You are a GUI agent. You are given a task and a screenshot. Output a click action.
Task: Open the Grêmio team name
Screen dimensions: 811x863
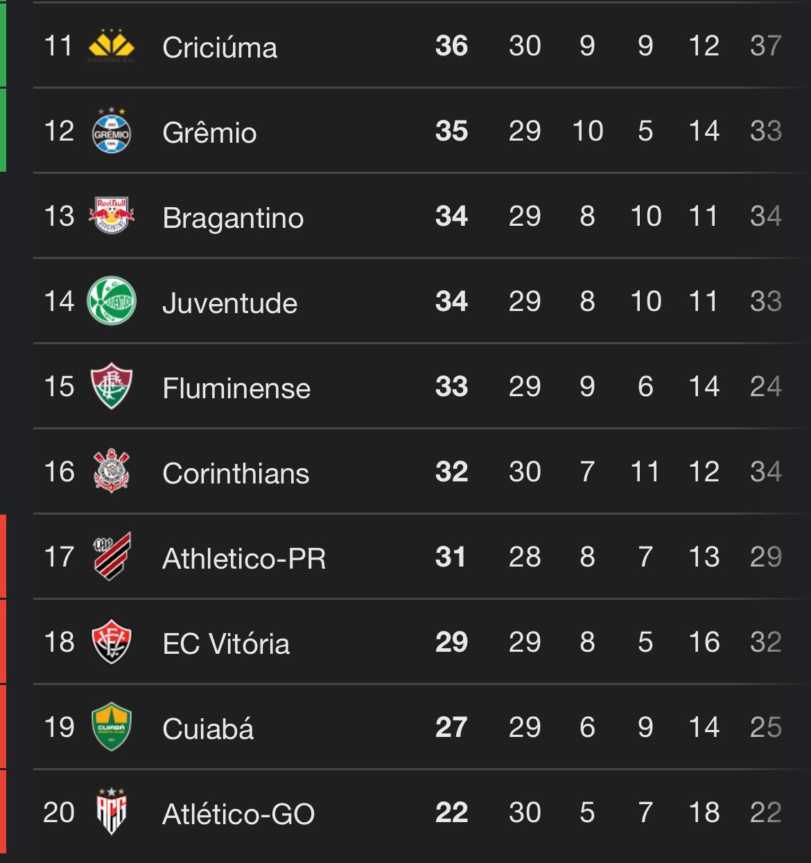tap(209, 132)
